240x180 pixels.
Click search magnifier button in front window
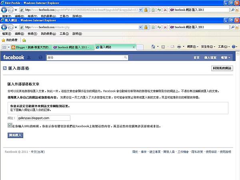click(233, 27)
